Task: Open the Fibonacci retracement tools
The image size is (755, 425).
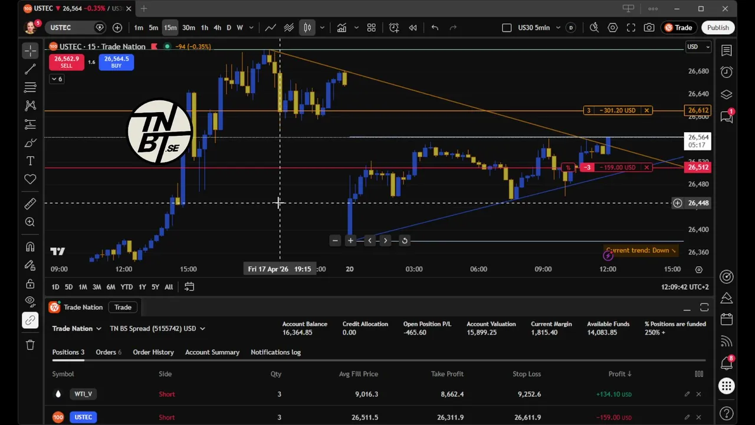Action: point(30,88)
